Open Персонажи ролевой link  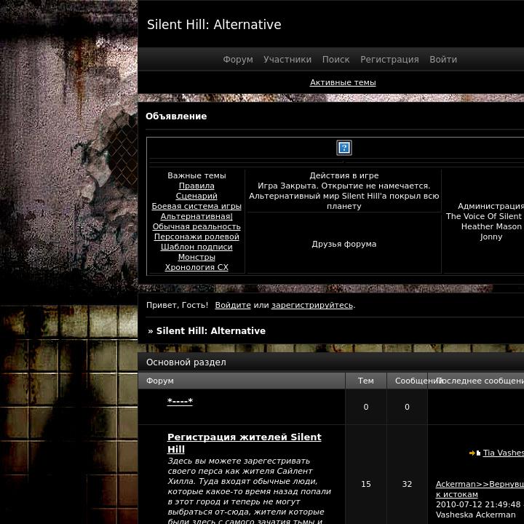(196, 237)
